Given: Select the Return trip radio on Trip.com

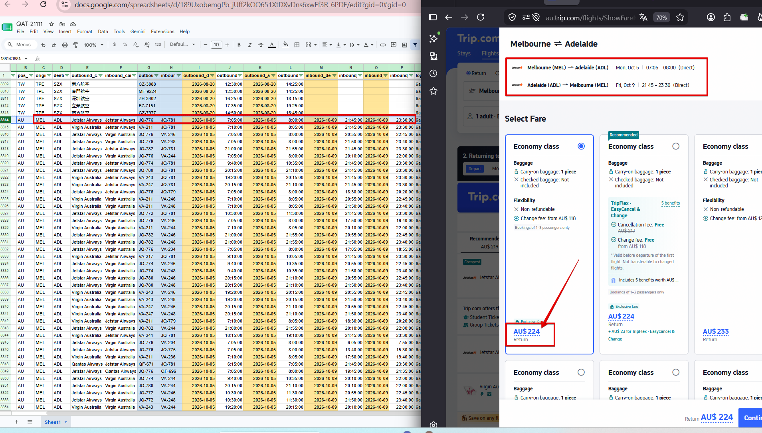Looking at the screenshot, I should coord(469,73).
